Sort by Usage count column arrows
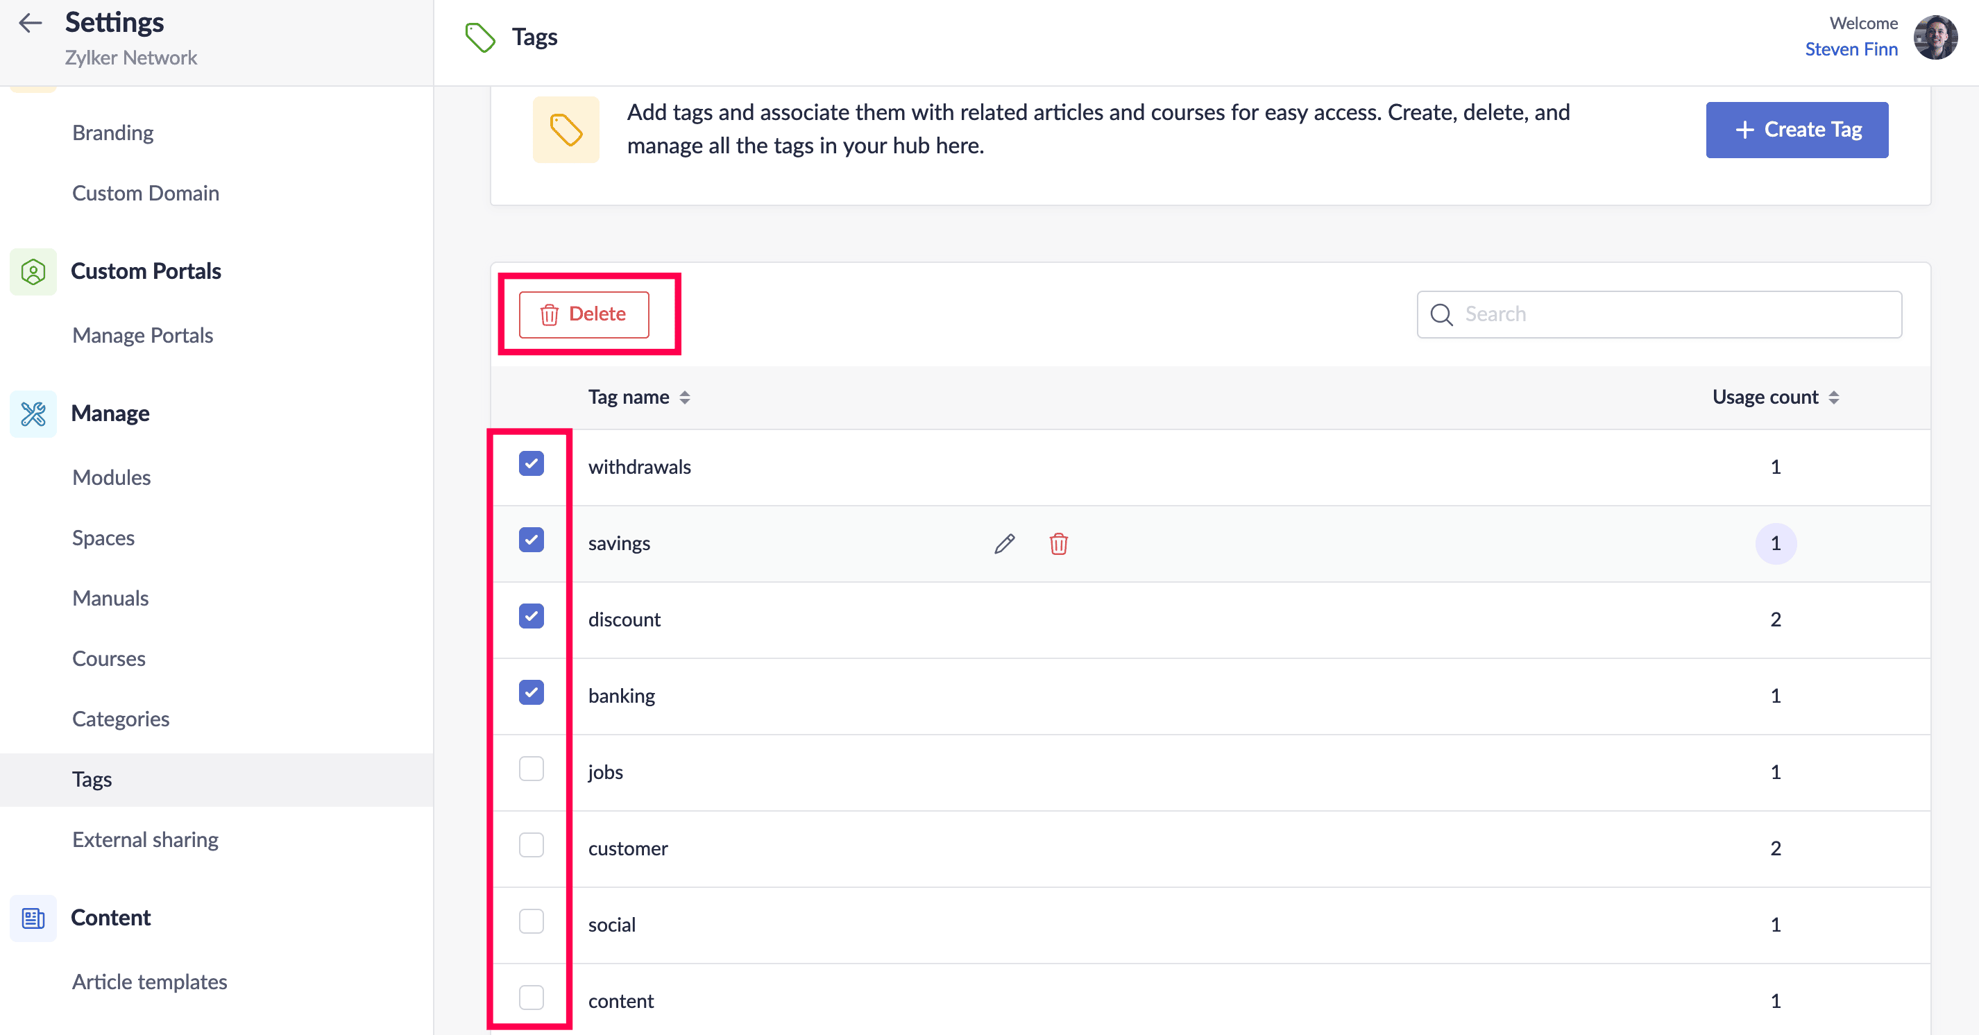This screenshot has height=1035, width=1979. pyautogui.click(x=1833, y=397)
